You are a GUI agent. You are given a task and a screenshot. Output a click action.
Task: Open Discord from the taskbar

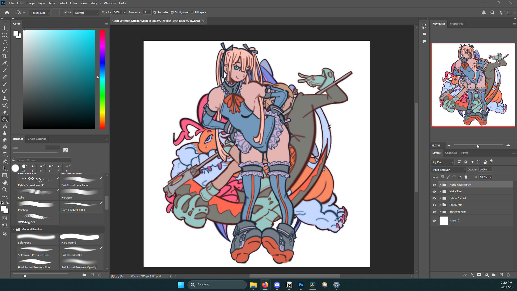tap(277, 285)
